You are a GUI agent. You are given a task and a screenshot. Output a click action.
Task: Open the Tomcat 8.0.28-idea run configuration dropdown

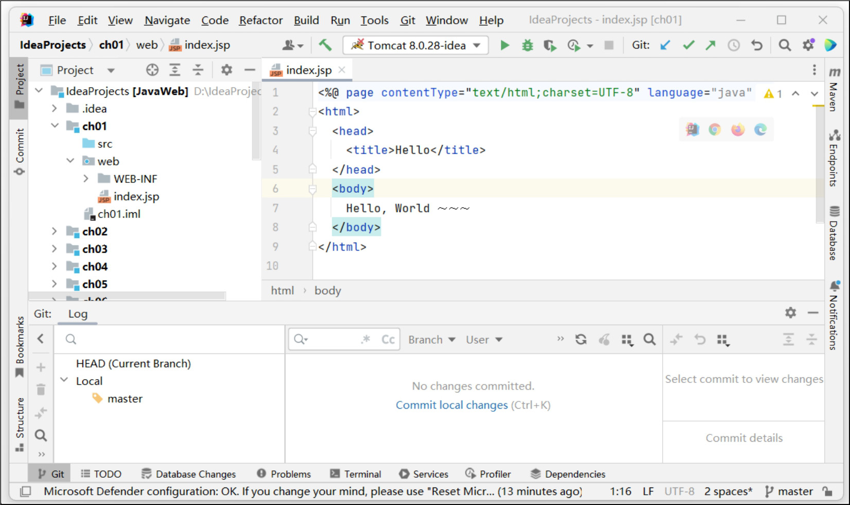(415, 45)
